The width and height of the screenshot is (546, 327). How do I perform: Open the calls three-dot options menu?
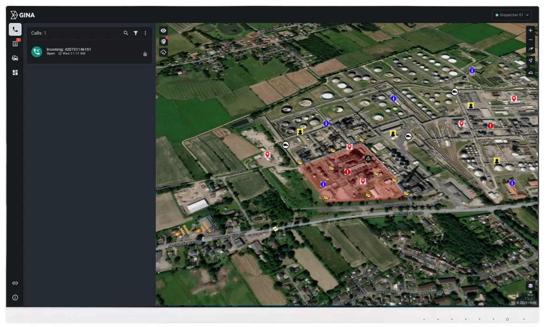[145, 33]
